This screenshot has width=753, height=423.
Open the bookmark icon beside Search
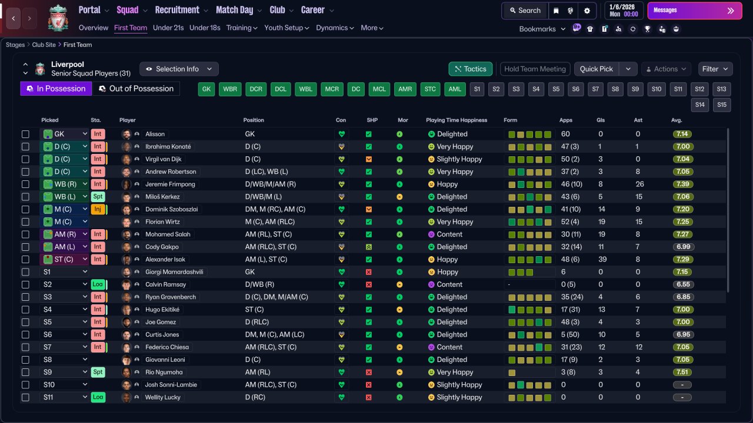coord(556,11)
